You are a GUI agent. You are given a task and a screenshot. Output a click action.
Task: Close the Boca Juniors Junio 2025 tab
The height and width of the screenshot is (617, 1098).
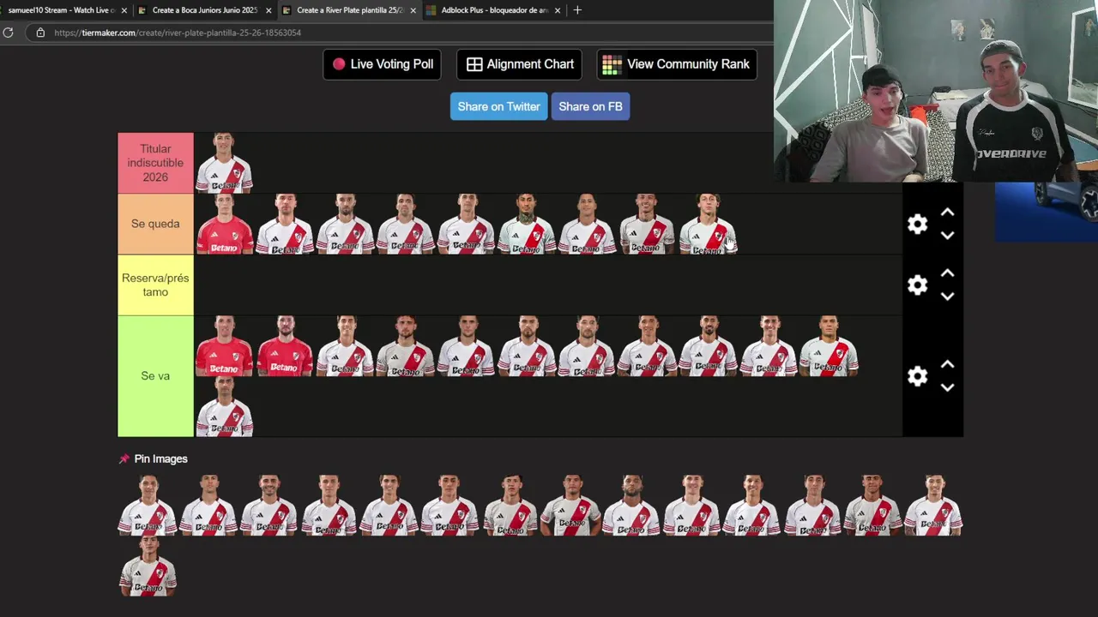click(268, 10)
